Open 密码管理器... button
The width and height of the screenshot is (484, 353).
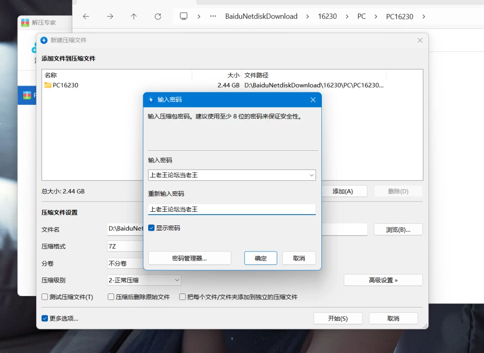[190, 258]
